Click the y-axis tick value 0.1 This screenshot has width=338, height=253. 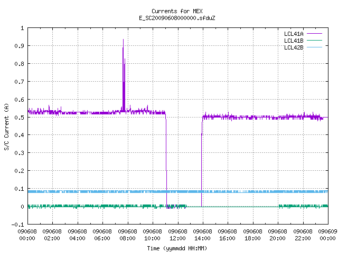(19, 189)
